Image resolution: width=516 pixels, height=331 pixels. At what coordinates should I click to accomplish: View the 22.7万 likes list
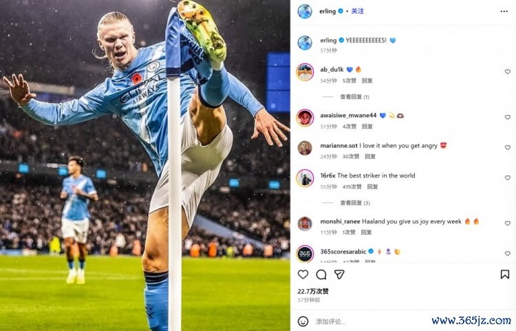click(x=313, y=291)
